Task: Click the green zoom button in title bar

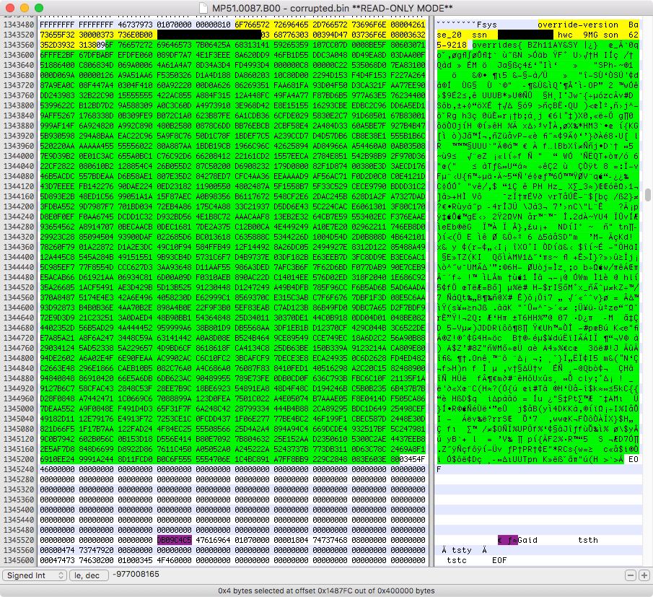Action: click(39, 8)
